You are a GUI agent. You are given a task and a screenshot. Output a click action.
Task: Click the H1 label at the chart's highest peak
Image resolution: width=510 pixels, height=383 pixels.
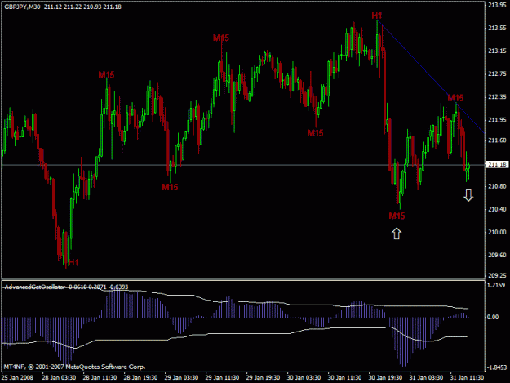coord(377,16)
